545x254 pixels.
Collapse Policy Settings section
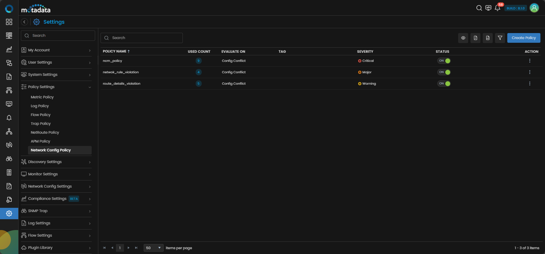coord(56,87)
